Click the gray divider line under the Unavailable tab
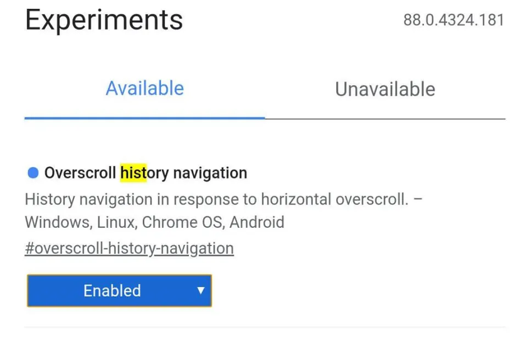The image size is (530, 338). (x=385, y=119)
